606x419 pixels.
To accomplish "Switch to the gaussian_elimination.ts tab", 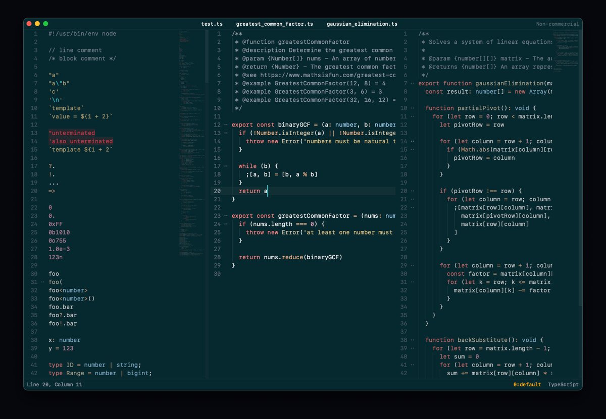I will [x=362, y=24].
